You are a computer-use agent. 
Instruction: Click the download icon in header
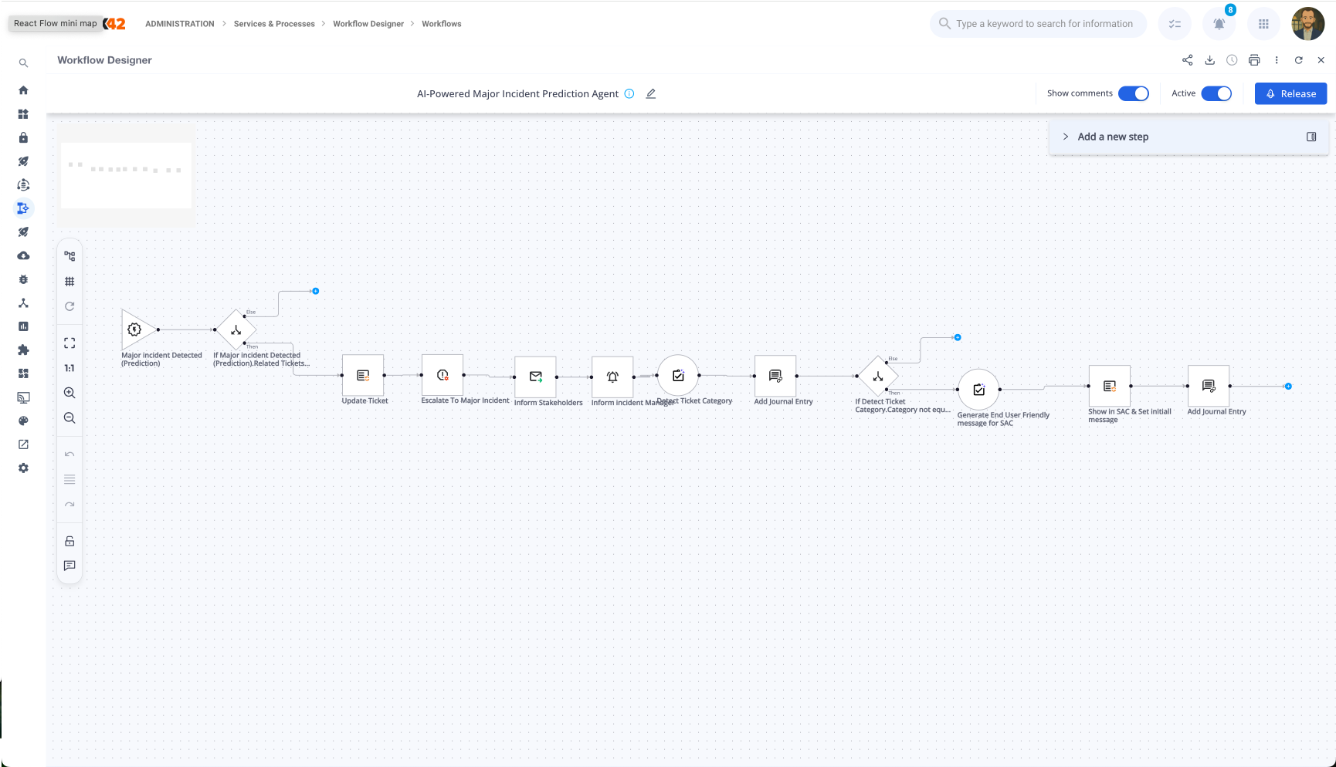click(x=1209, y=60)
